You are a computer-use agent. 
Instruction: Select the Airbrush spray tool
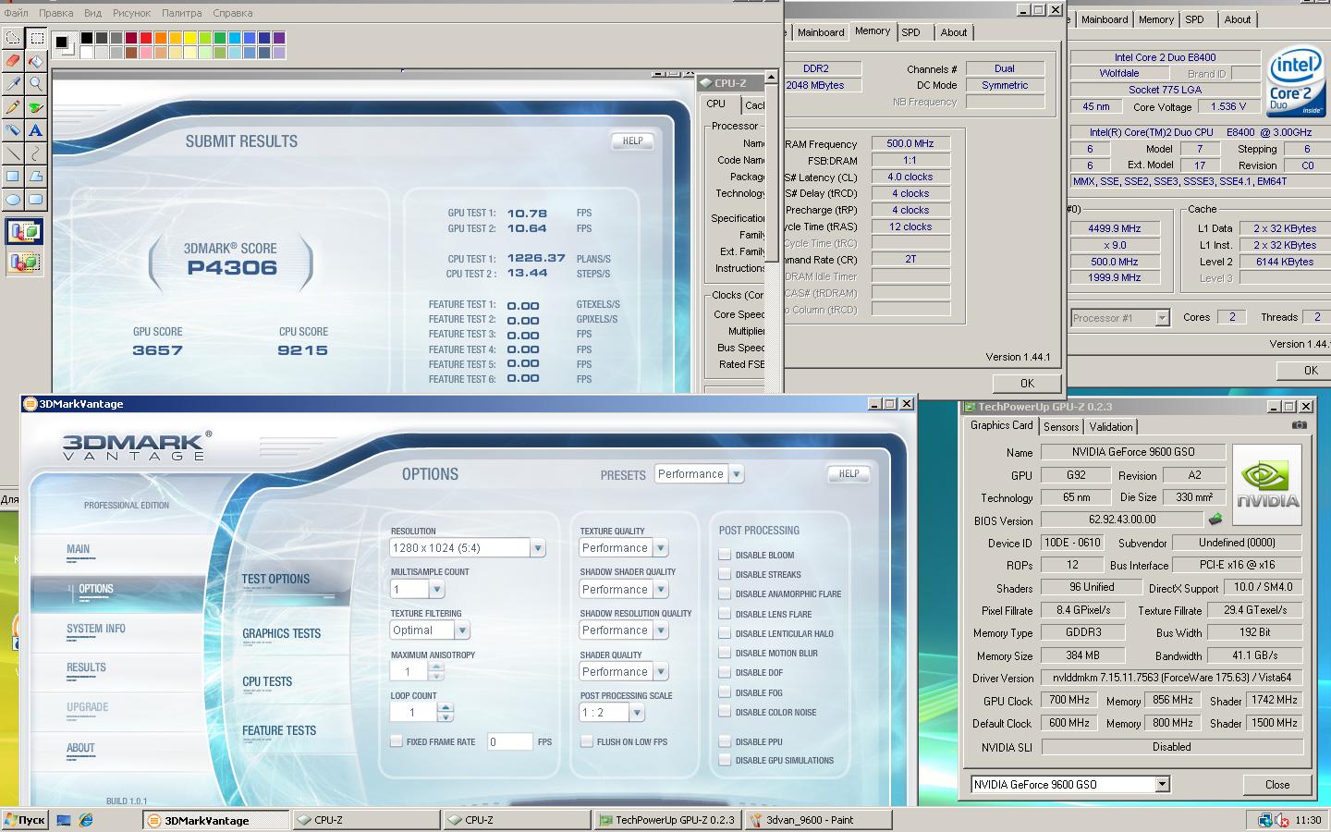[x=13, y=130]
